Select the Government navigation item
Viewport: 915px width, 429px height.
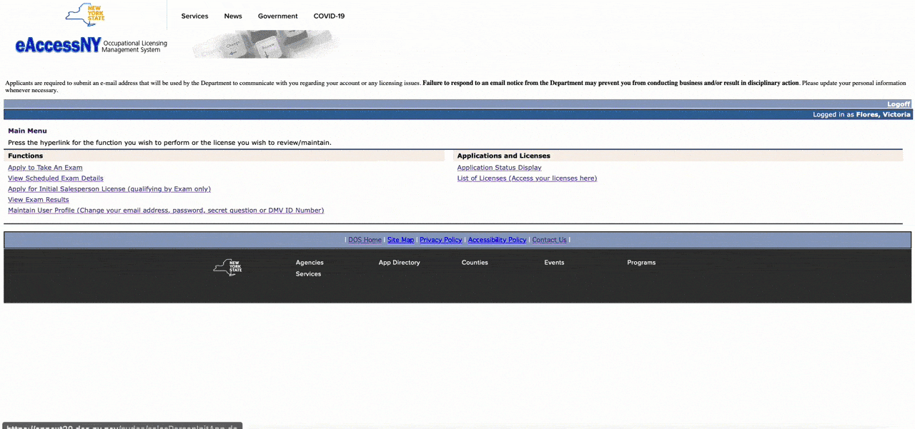pos(277,15)
